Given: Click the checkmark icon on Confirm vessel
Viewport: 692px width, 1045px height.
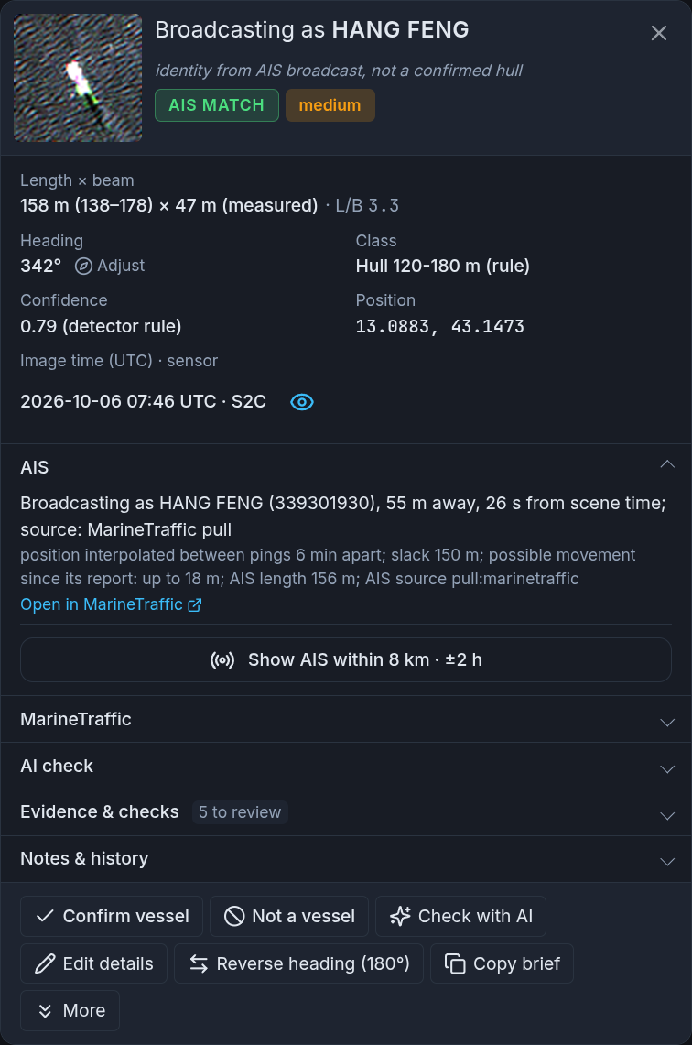Looking at the screenshot, I should pyautogui.click(x=45, y=917).
